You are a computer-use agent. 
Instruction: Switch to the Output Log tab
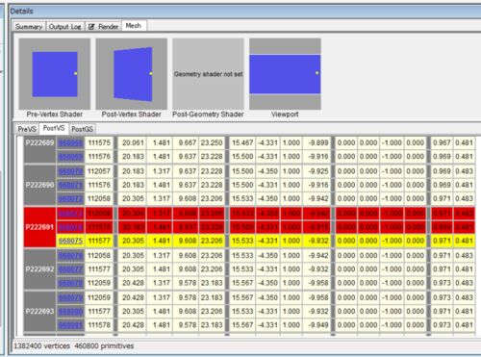pyautogui.click(x=65, y=27)
